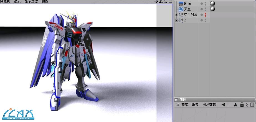Open the 视图 viewport menu
This screenshot has width=256, height=122.
pyautogui.click(x=45, y=1)
